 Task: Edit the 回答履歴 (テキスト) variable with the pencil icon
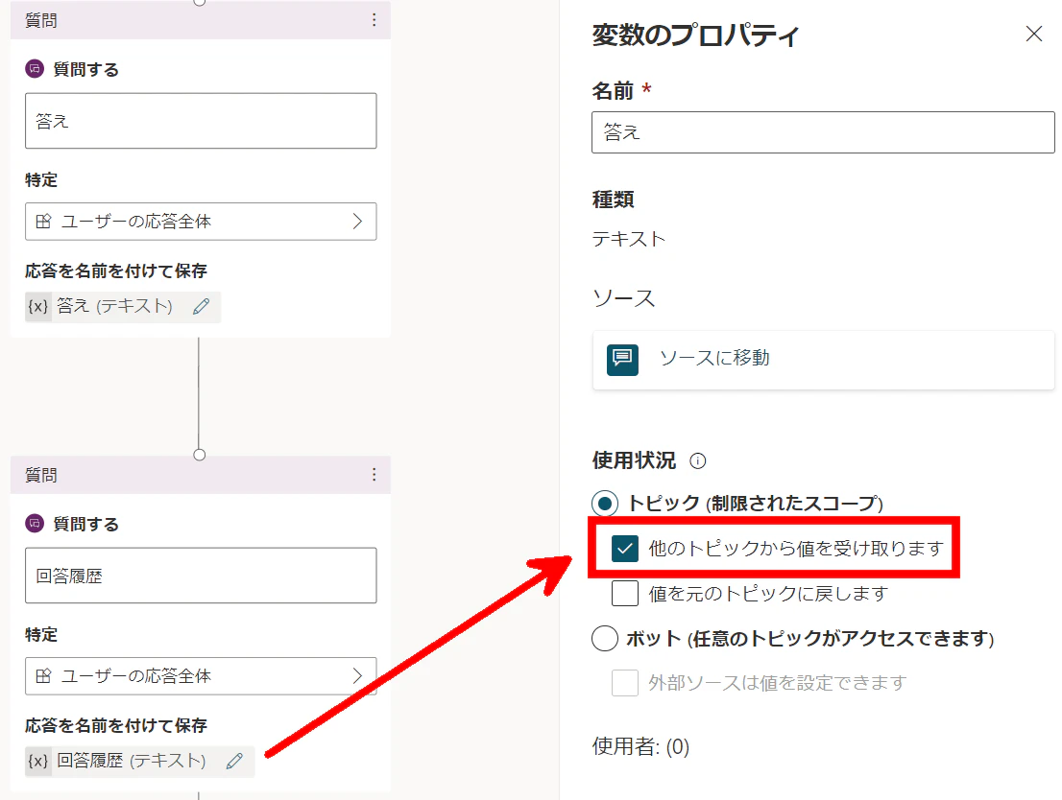(234, 762)
